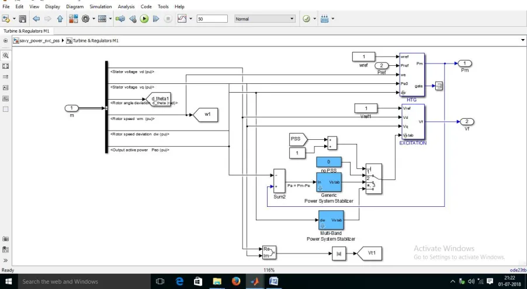Select the Area box tool in palette
Viewport: 527px width, 289px height.
click(x=5, y=109)
